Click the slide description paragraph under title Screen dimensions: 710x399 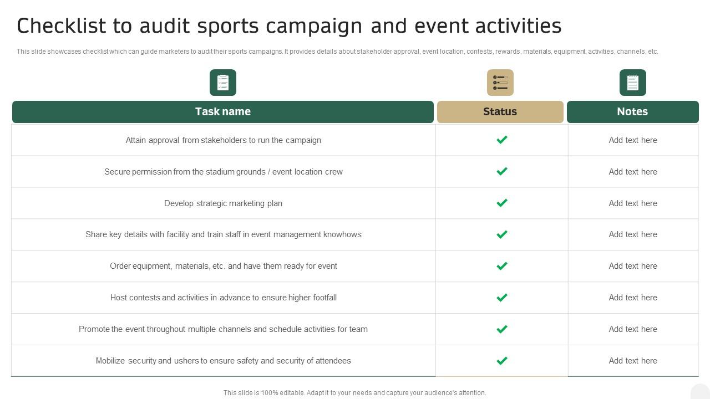point(337,52)
